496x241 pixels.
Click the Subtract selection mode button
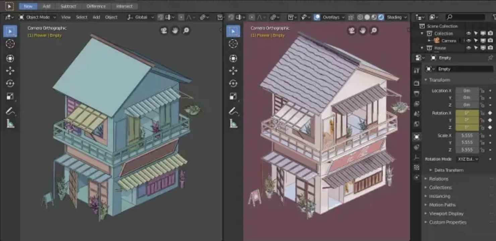pyautogui.click(x=68, y=6)
